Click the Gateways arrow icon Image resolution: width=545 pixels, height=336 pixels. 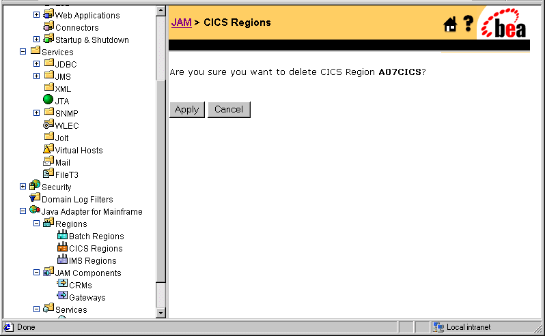click(x=62, y=295)
